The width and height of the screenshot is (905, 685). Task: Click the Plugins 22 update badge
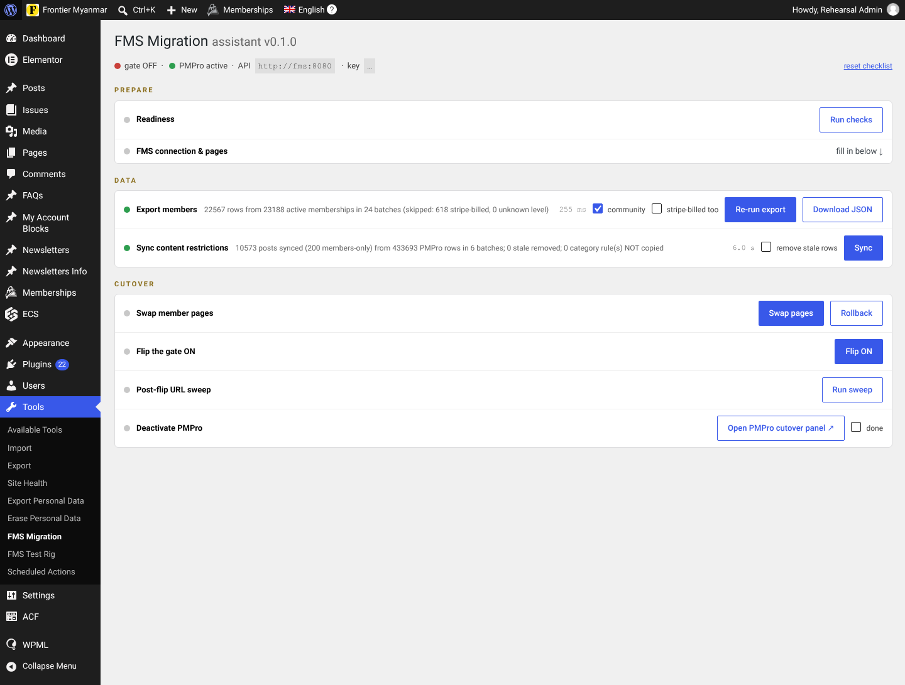62,365
